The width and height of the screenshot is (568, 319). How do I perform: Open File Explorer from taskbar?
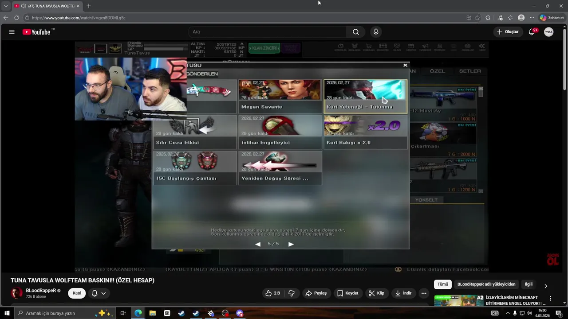(x=153, y=313)
